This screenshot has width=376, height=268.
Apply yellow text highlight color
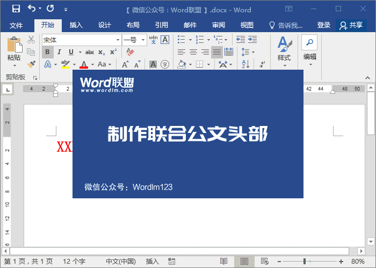[x=65, y=64]
